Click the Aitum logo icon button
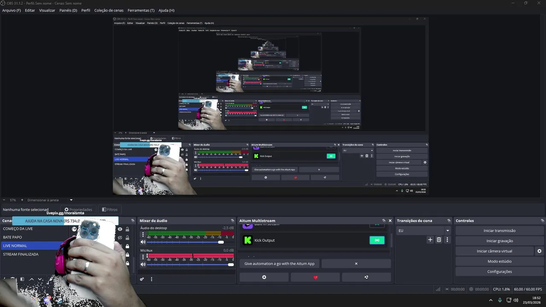The height and width of the screenshot is (307, 546). [366, 277]
